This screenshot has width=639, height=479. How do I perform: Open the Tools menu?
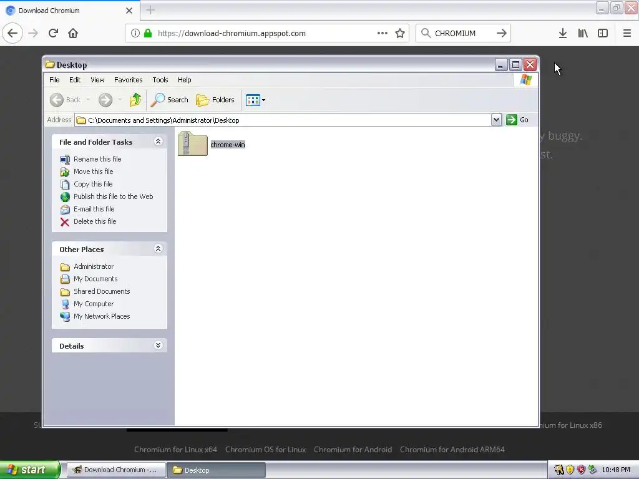click(x=160, y=80)
